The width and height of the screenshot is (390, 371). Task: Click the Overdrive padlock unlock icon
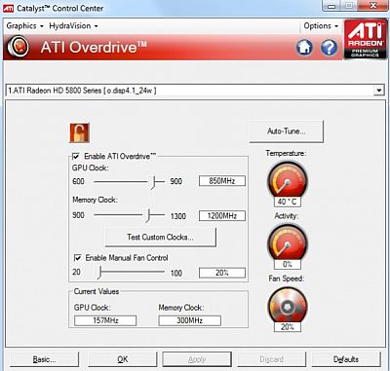coord(79,132)
